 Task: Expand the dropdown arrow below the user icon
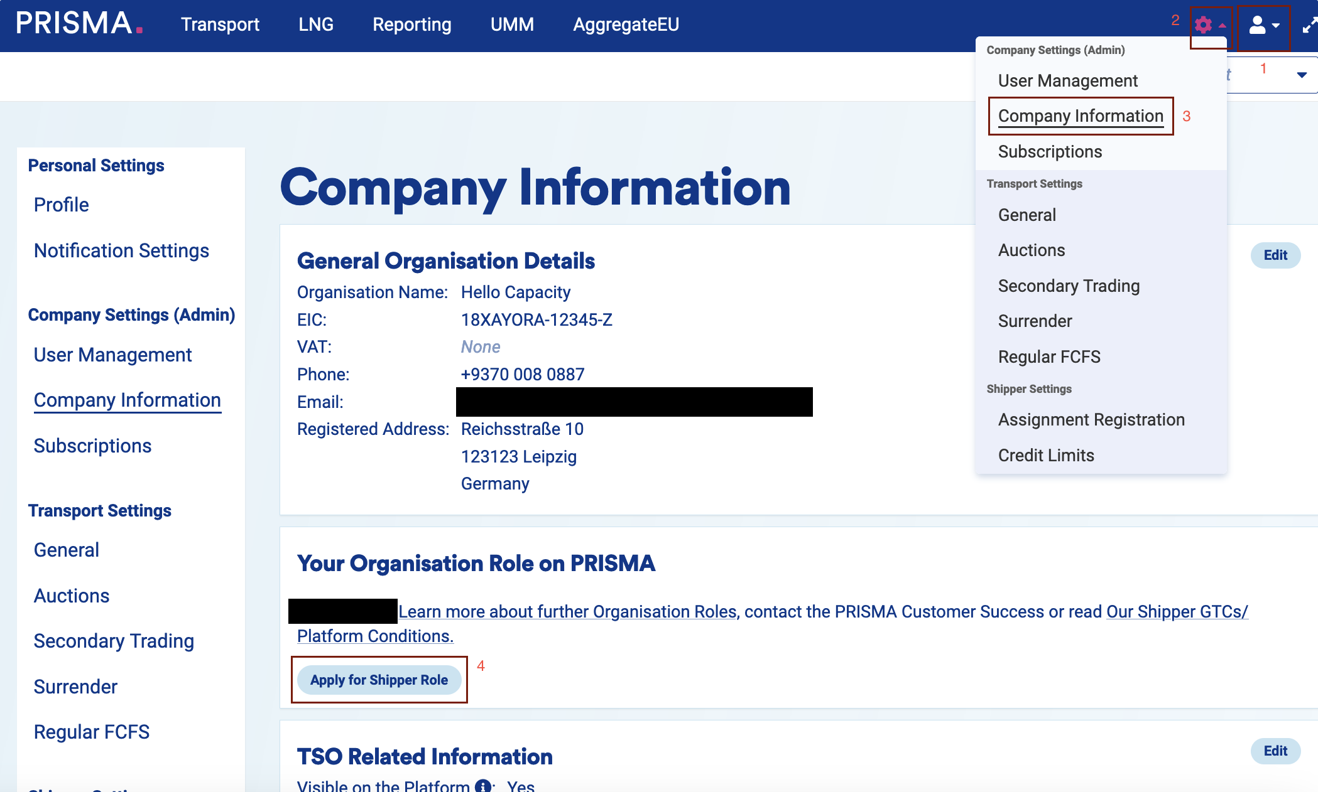1302,75
